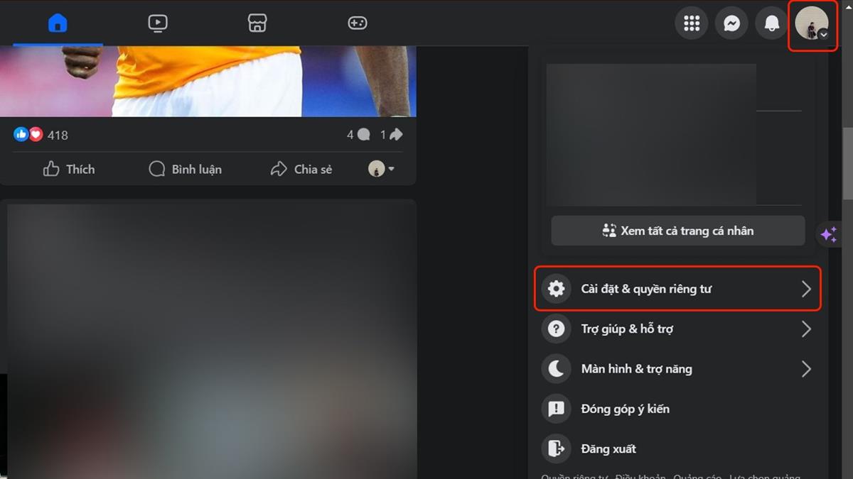Expand the Màn hình & trợ năng chevron

click(x=806, y=369)
